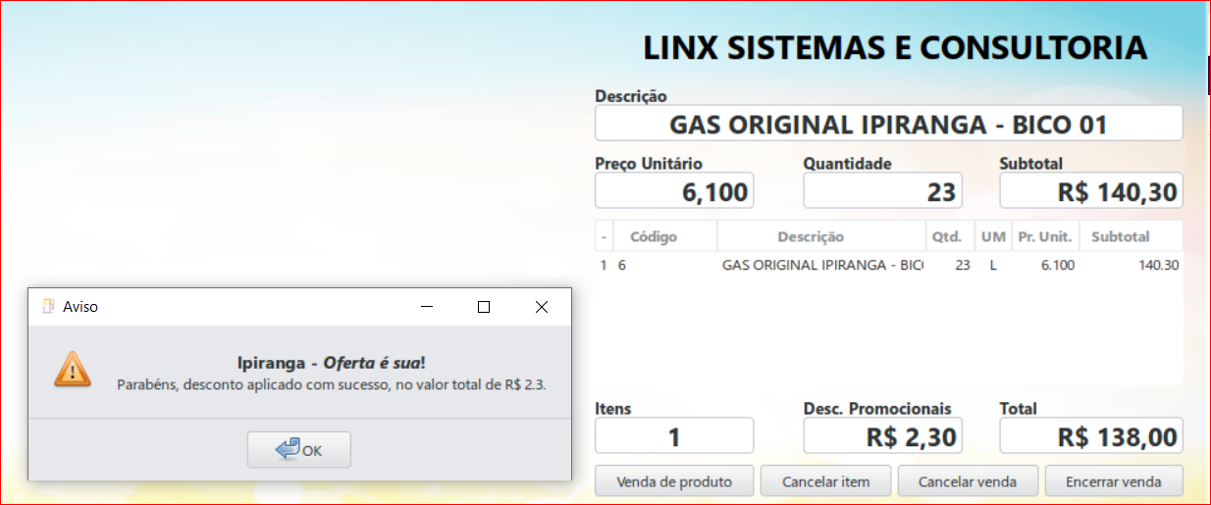Select the GAS ORIGINAL IPIRANGA table row
This screenshot has width=1211, height=505.
pyautogui.click(x=888, y=265)
